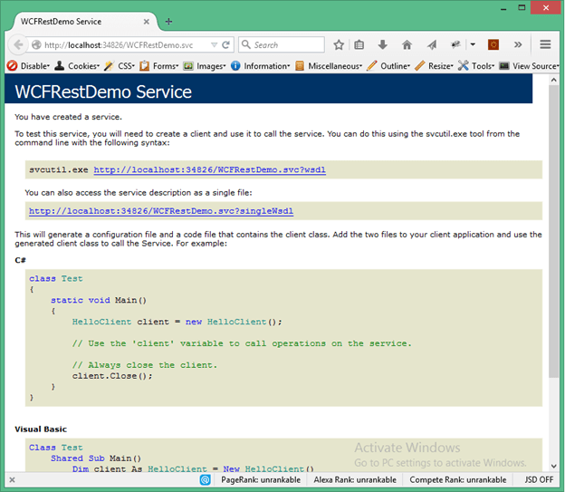Click the vertical scrollbar thumb
This screenshot has width=565, height=492.
coord(554,231)
